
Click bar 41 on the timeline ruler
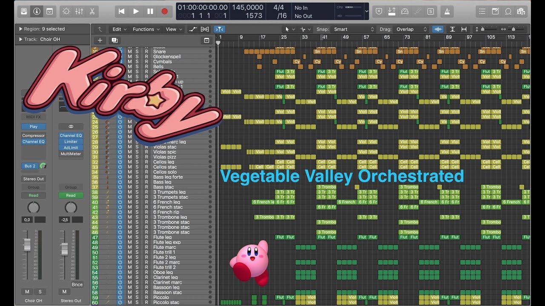[x=324, y=37]
